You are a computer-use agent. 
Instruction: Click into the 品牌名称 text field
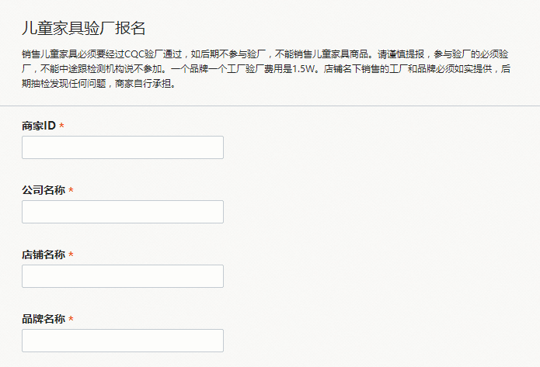(x=123, y=341)
